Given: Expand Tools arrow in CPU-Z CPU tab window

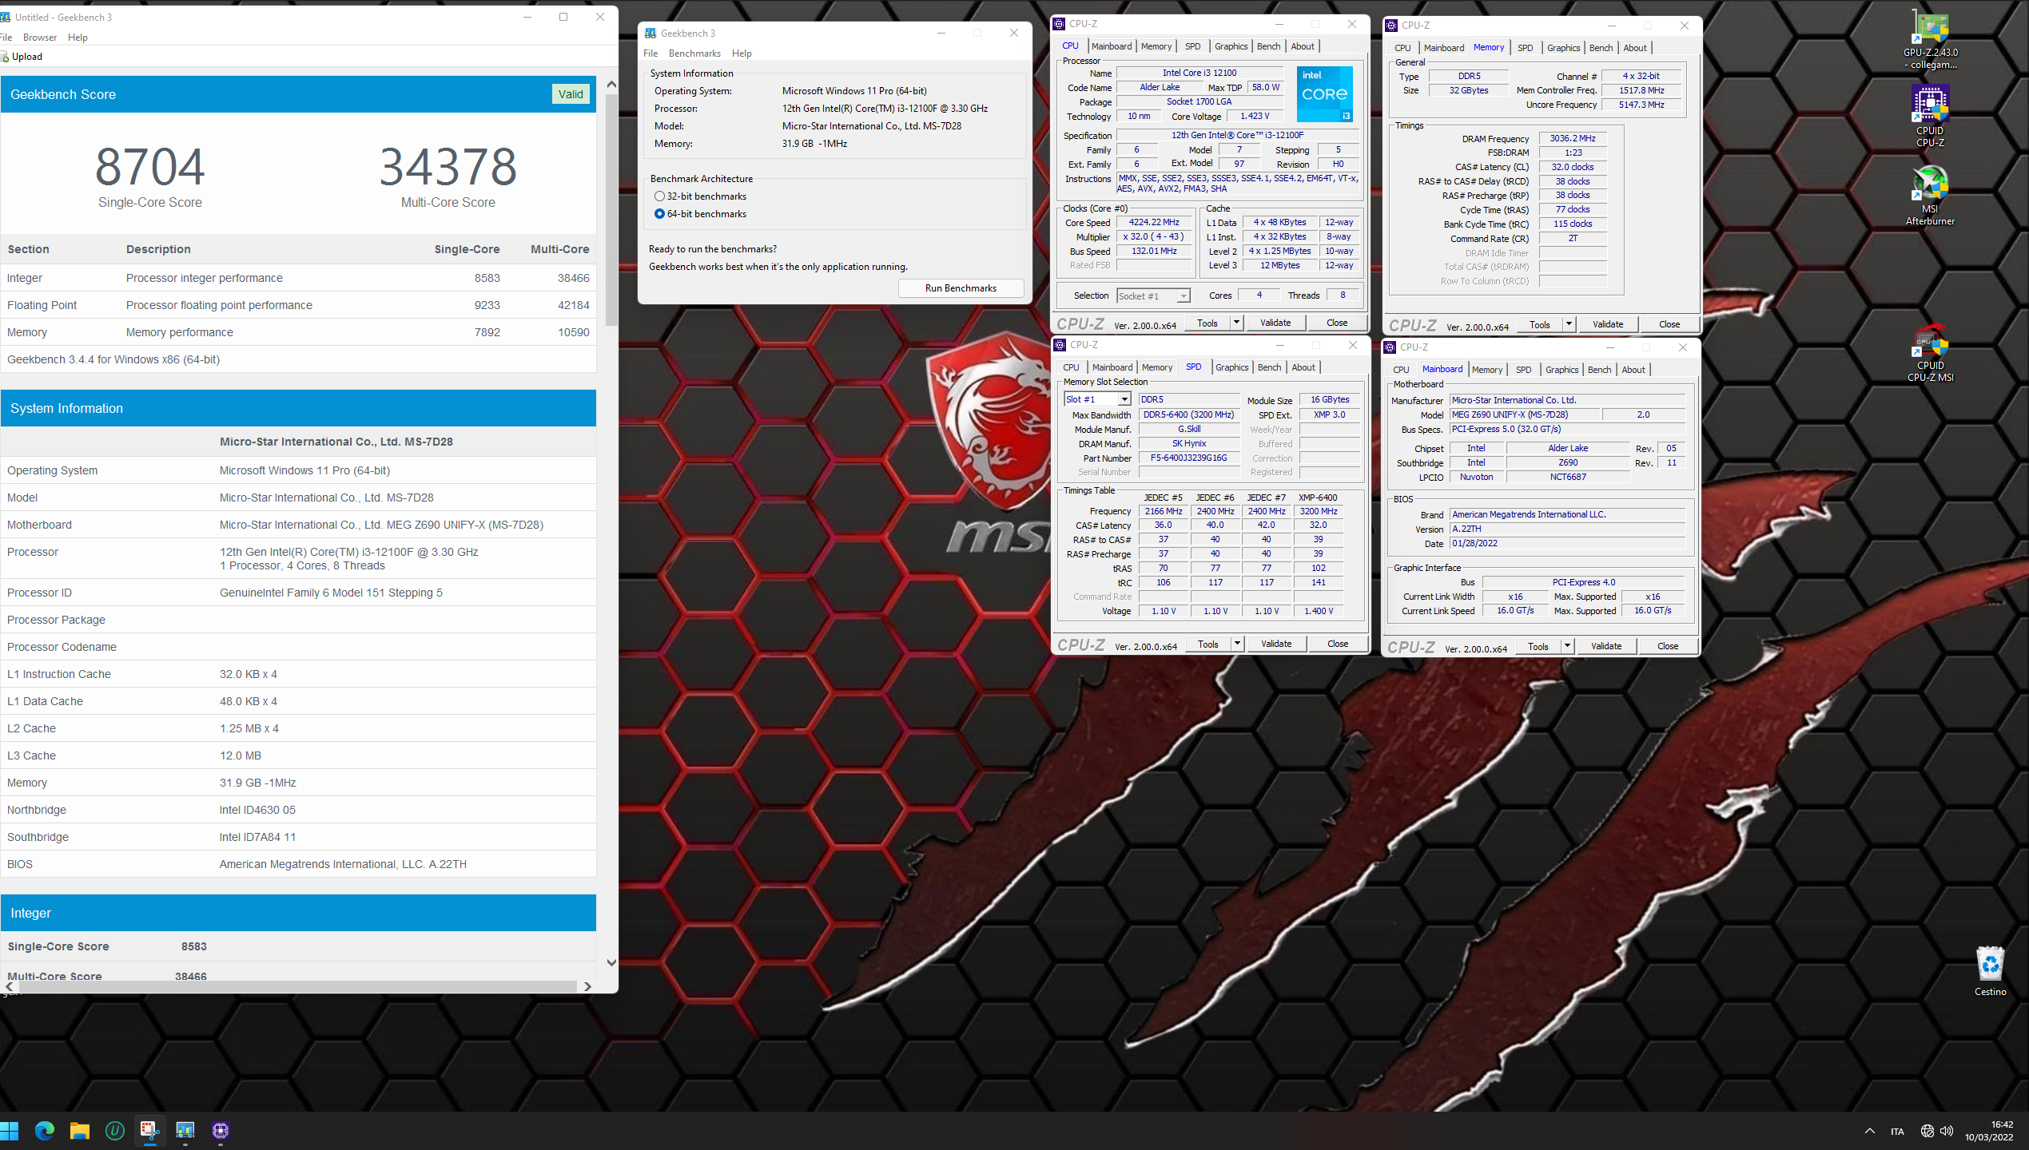Looking at the screenshot, I should [1236, 323].
